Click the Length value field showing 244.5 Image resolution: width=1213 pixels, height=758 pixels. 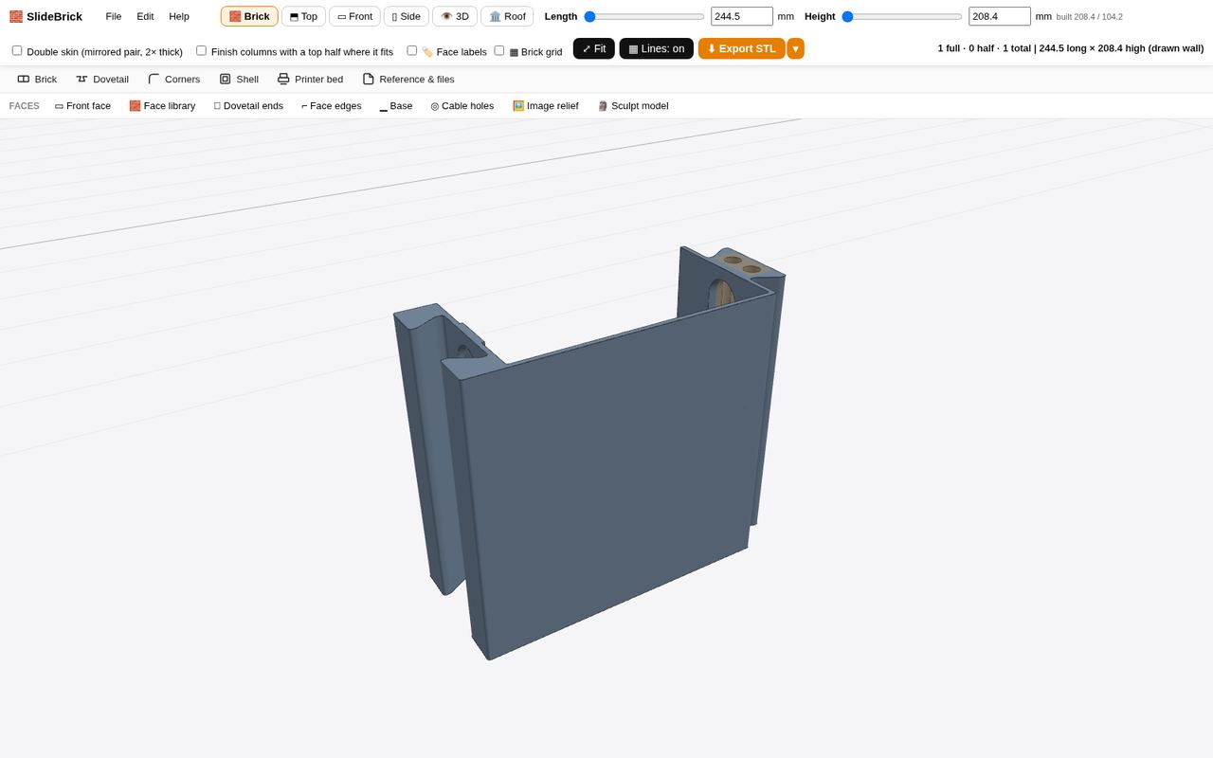pos(742,16)
